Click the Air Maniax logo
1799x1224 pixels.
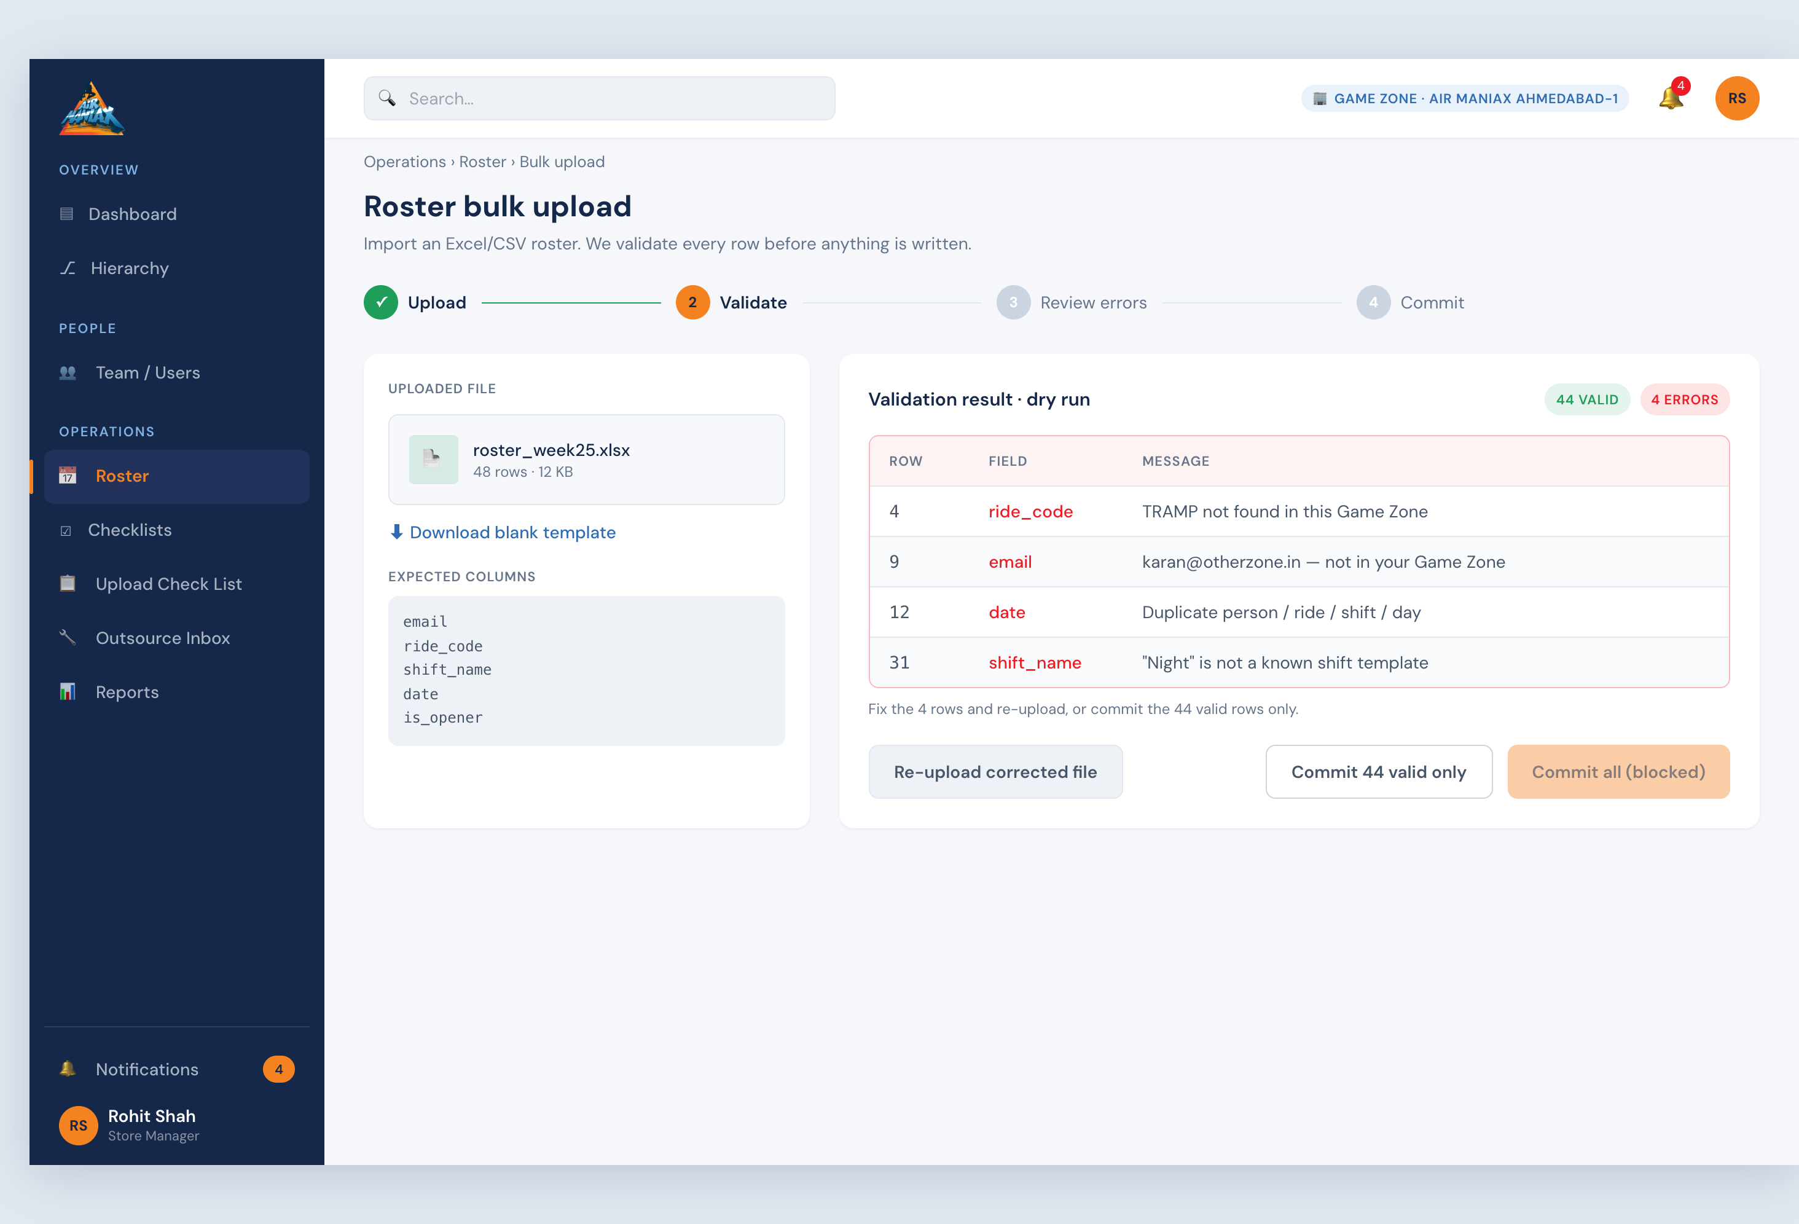(x=92, y=108)
